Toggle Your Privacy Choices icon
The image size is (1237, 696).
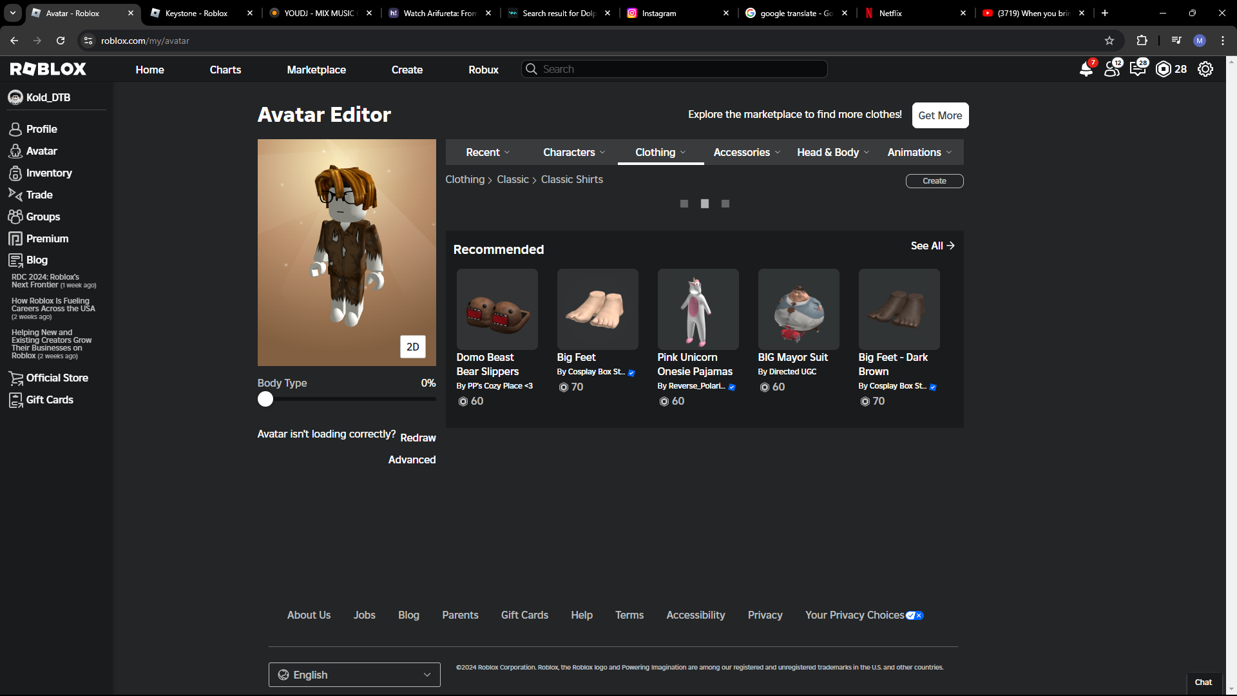point(915,615)
